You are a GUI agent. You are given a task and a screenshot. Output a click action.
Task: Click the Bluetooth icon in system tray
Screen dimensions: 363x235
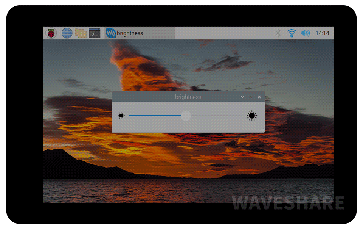point(278,33)
